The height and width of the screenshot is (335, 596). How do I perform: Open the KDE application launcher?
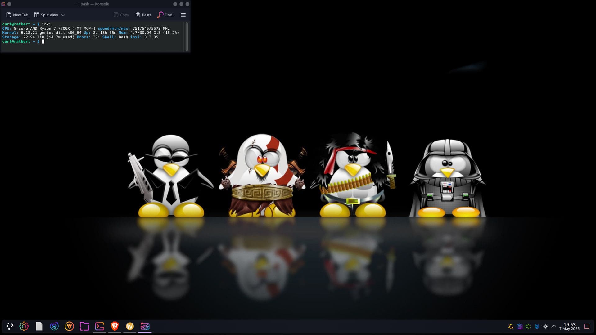click(x=10, y=326)
